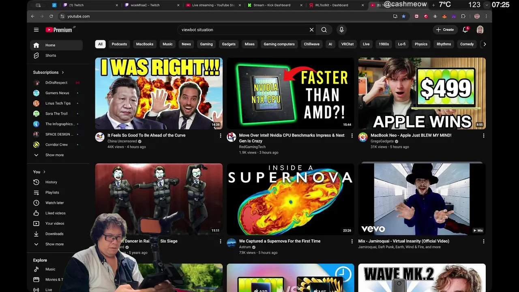Open options for the Jamiroquai mix
This screenshot has width=519, height=292.
point(483,241)
